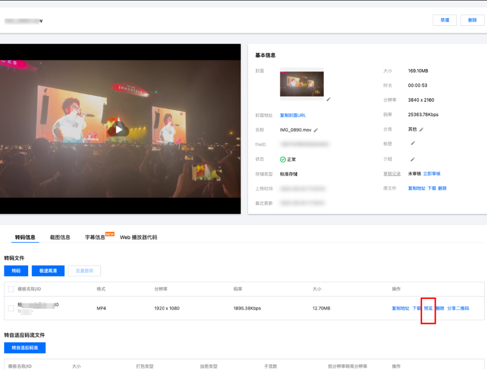The image size is (487, 369).
Task: Click the pencil icon for 标签
Action: (x=413, y=143)
